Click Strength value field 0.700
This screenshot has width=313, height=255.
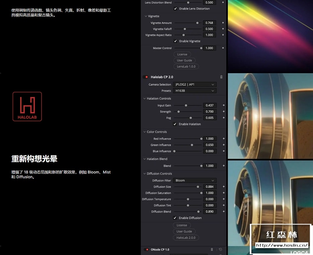click(210, 111)
